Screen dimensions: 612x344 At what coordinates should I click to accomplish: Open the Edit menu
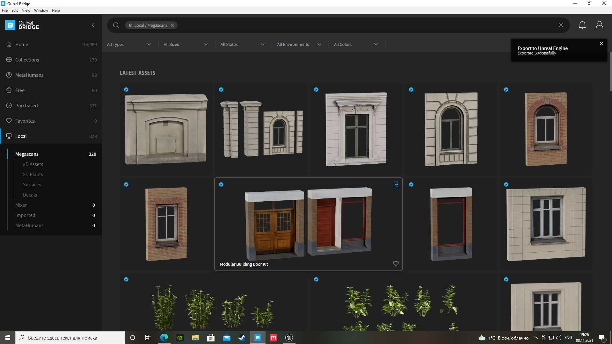15,11
